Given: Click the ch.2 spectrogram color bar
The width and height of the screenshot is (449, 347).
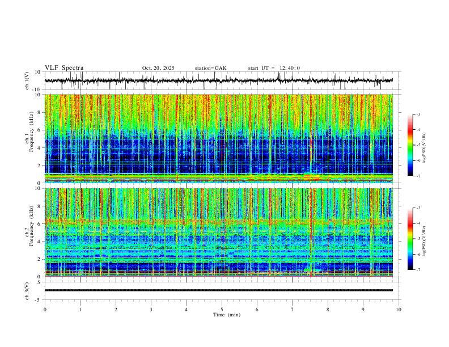Looking at the screenshot, I should (x=410, y=239).
